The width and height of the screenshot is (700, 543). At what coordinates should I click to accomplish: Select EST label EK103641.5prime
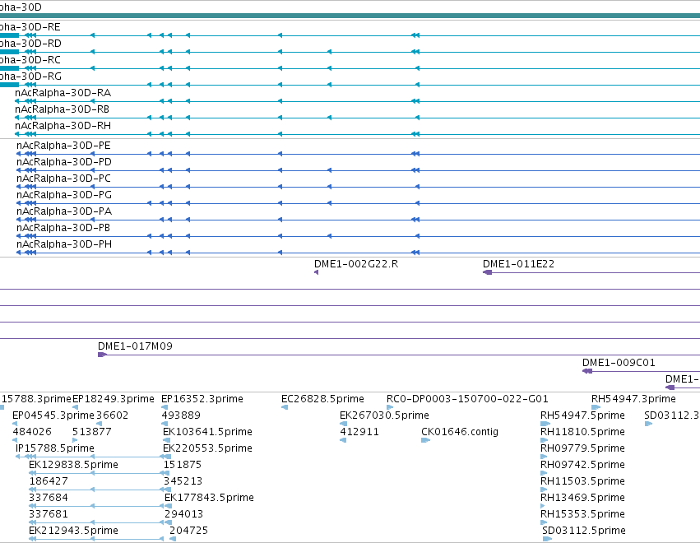tap(207, 432)
